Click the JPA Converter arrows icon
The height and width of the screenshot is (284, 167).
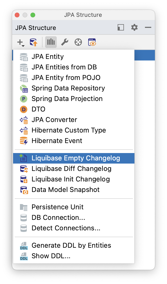24,120
